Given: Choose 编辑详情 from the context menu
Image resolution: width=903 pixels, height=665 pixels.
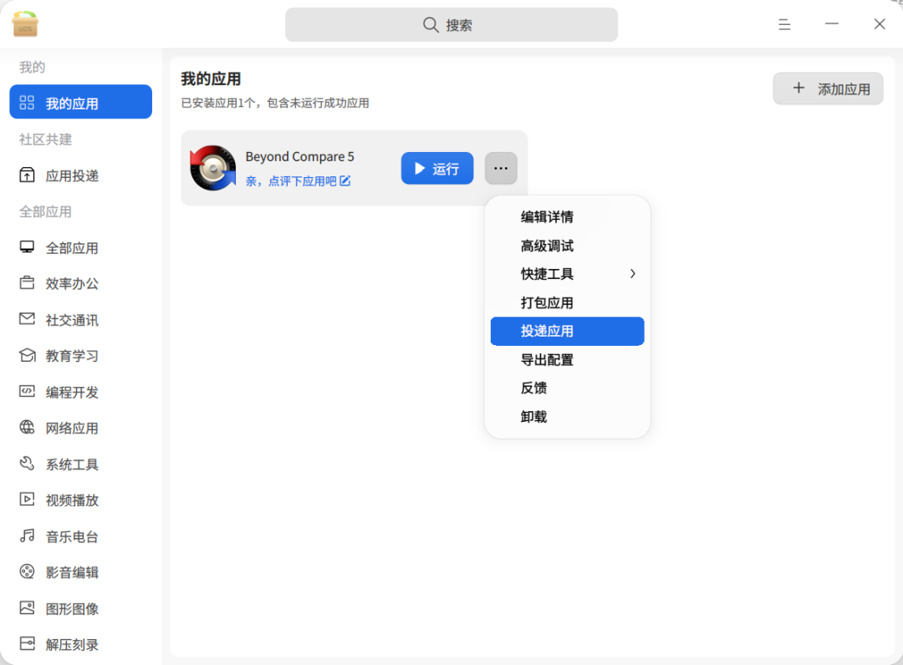Looking at the screenshot, I should (547, 216).
